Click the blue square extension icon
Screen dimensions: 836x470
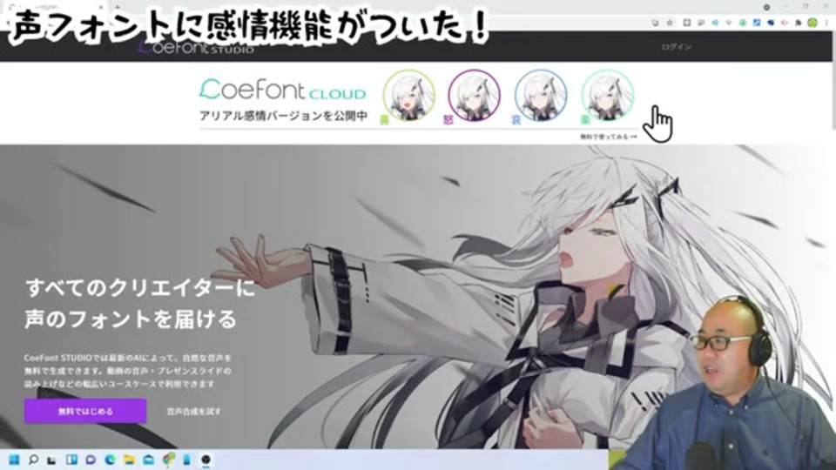point(757,23)
